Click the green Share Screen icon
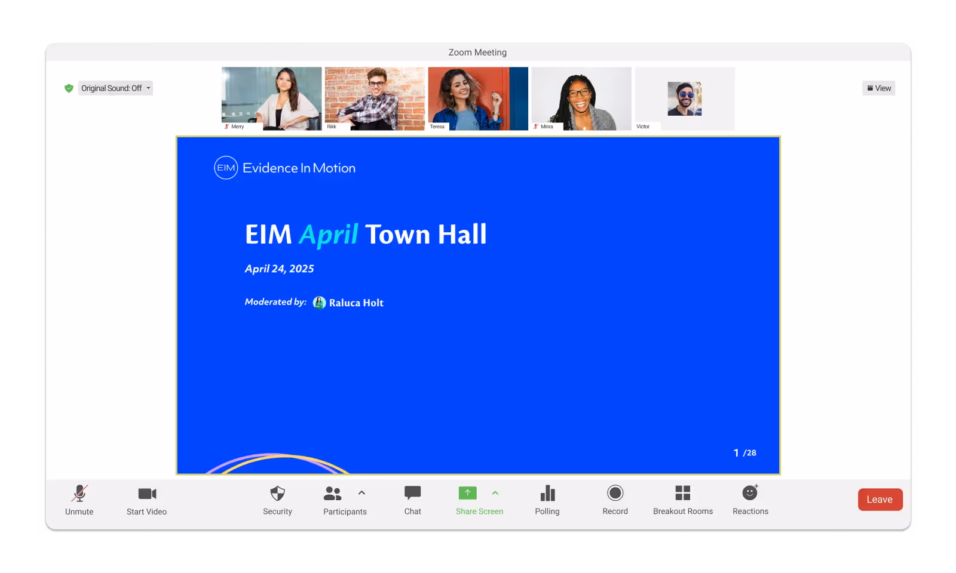Image resolution: width=956 pixels, height=573 pixels. coord(468,493)
